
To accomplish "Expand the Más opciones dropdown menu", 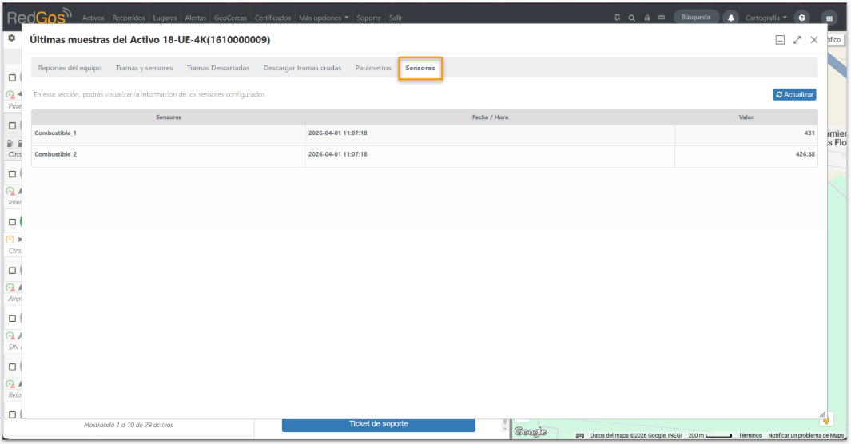I will [324, 18].
